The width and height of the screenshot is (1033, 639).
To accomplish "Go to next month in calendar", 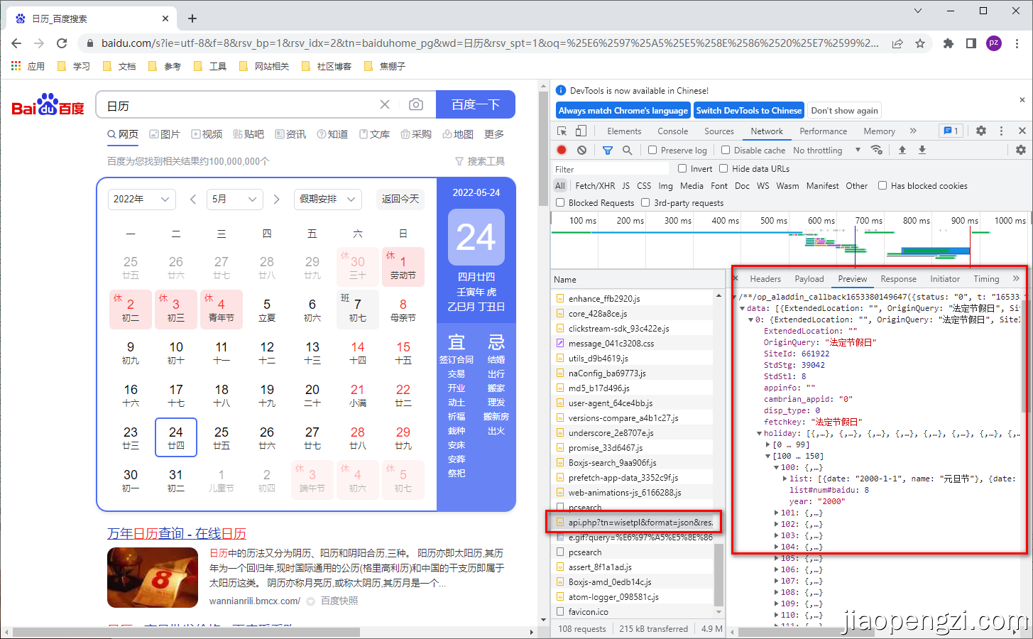I will pyautogui.click(x=277, y=200).
